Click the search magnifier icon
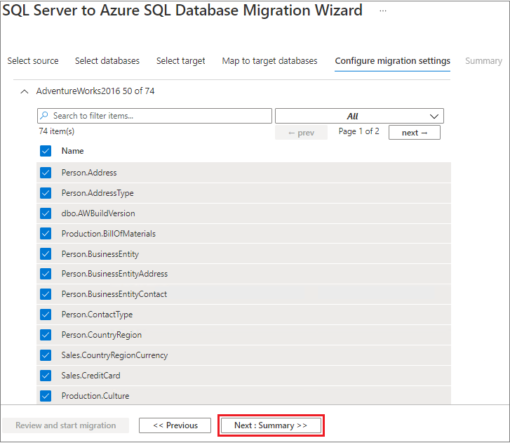Viewport: 510px width, 443px height. click(44, 116)
